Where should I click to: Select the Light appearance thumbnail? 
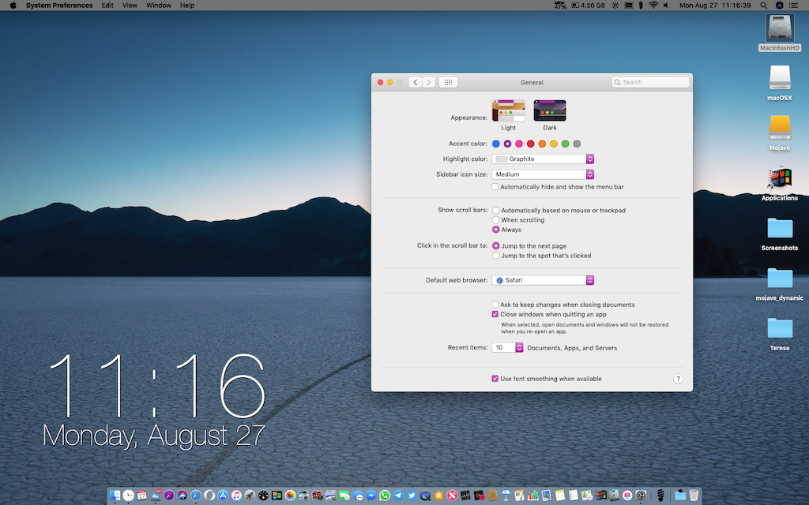[508, 110]
